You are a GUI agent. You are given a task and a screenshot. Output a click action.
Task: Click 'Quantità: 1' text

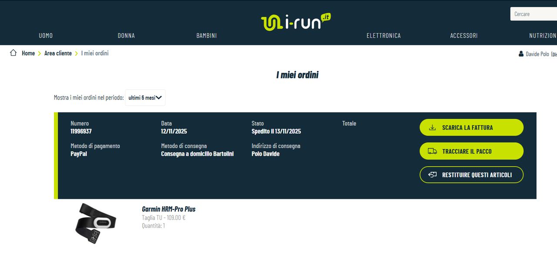tap(154, 225)
